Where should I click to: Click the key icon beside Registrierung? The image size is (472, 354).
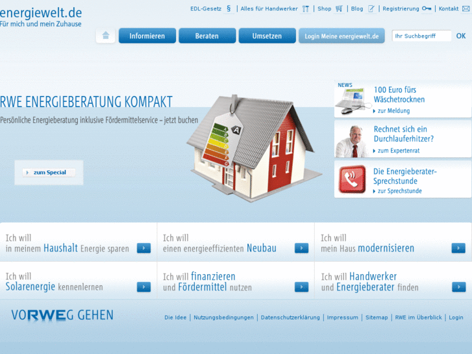pyautogui.click(x=427, y=8)
